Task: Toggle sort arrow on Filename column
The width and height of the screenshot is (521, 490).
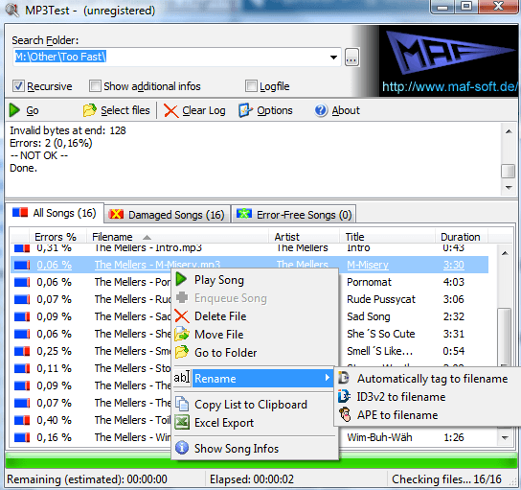Action: (x=147, y=237)
